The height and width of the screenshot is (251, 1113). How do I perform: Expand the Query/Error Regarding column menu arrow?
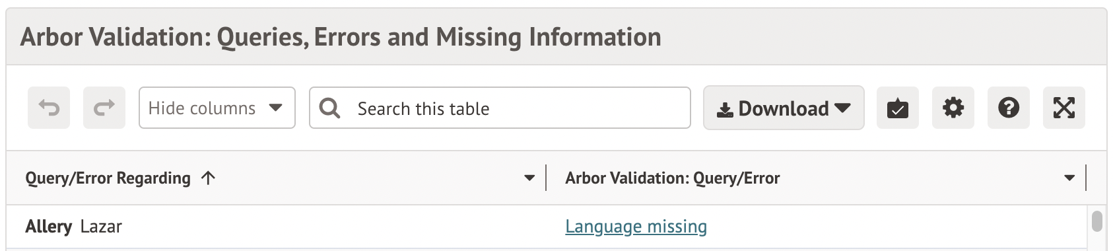pyautogui.click(x=529, y=178)
